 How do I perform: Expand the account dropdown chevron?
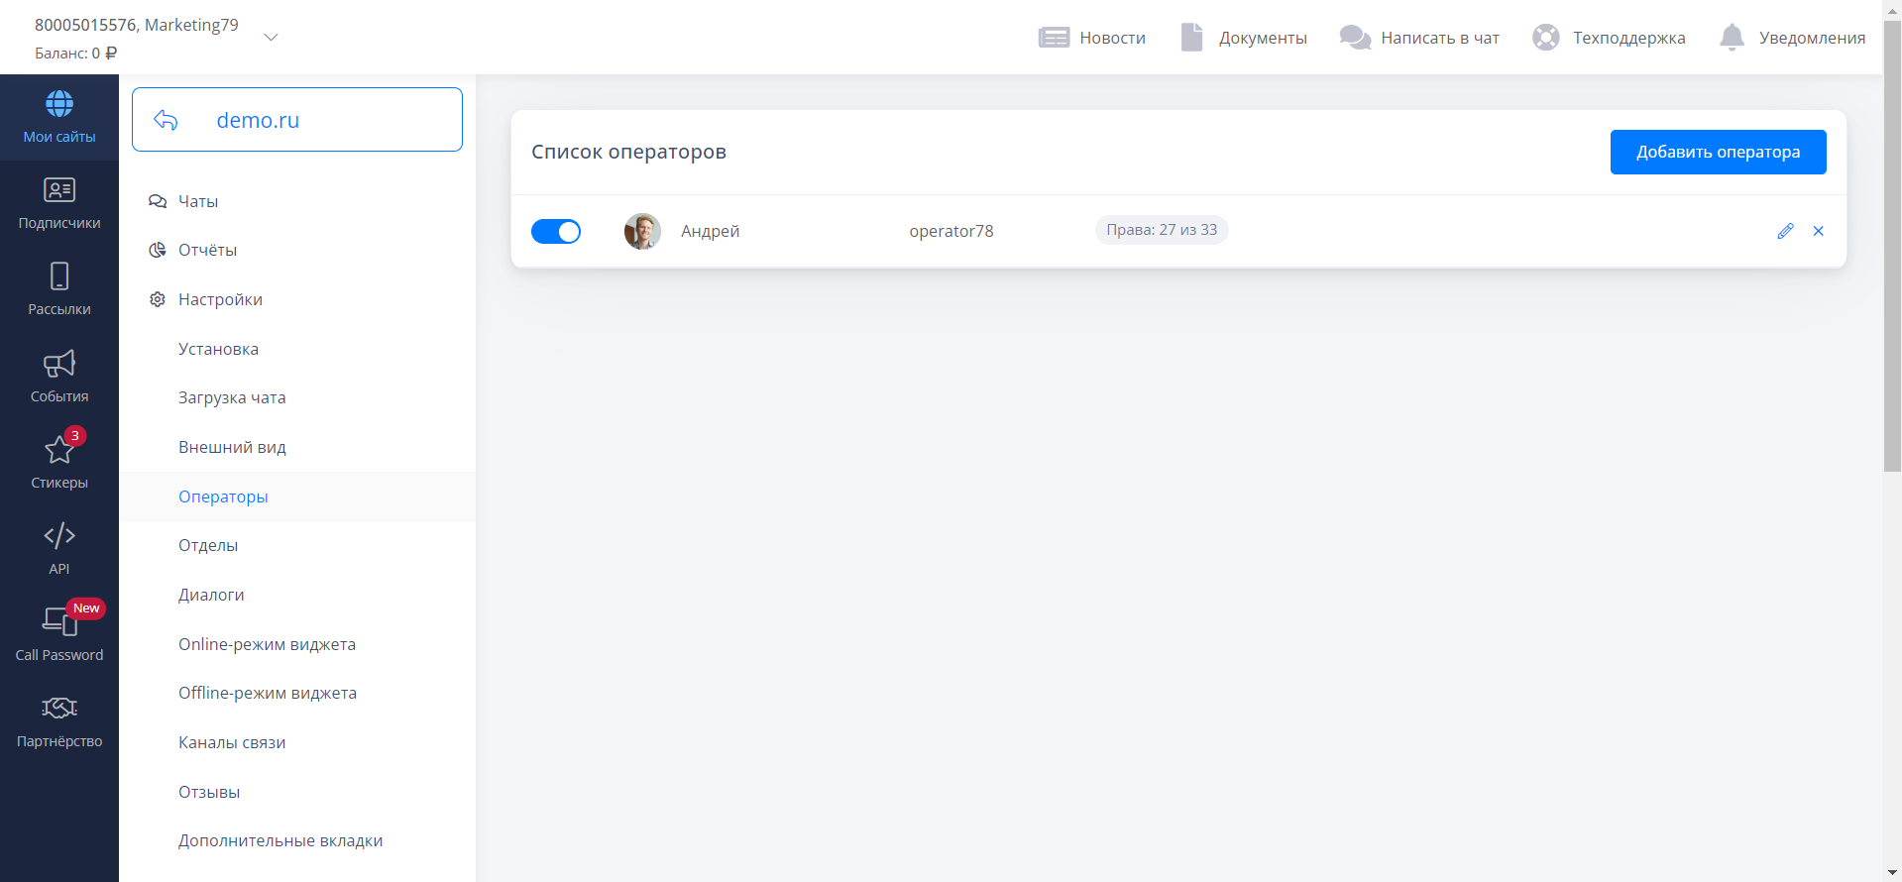271,38
